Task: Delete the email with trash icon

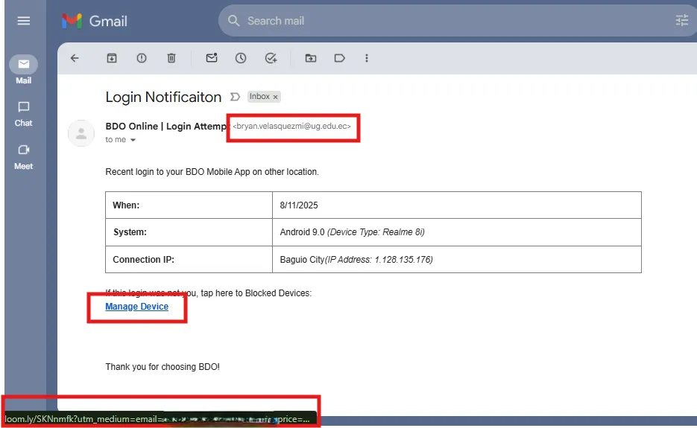Action: 171,58
